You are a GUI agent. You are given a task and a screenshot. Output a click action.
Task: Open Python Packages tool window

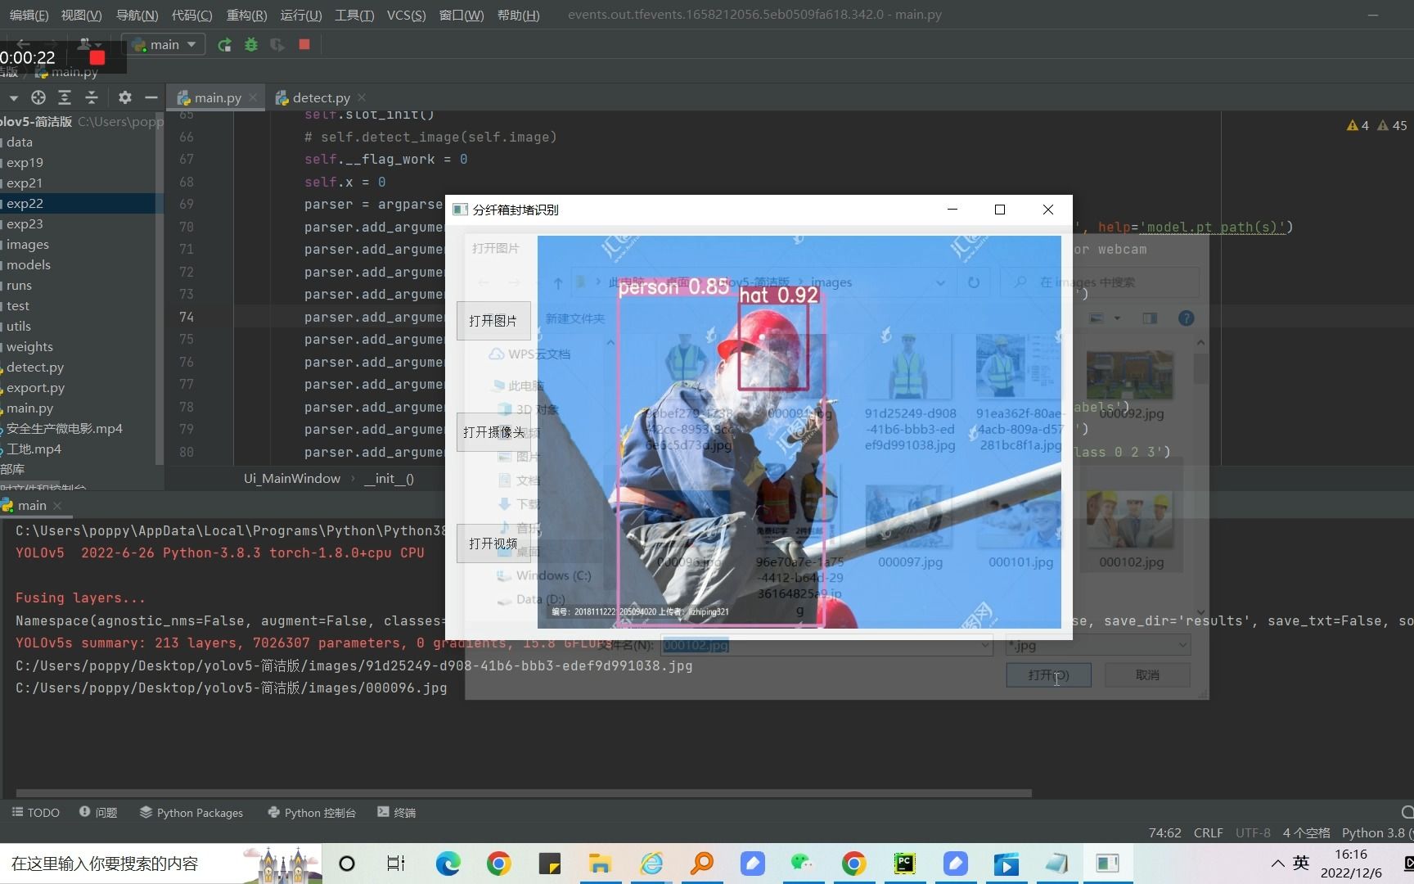pyautogui.click(x=191, y=813)
